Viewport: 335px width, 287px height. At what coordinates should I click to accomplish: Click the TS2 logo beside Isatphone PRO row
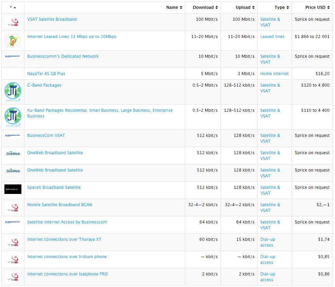[13, 276]
